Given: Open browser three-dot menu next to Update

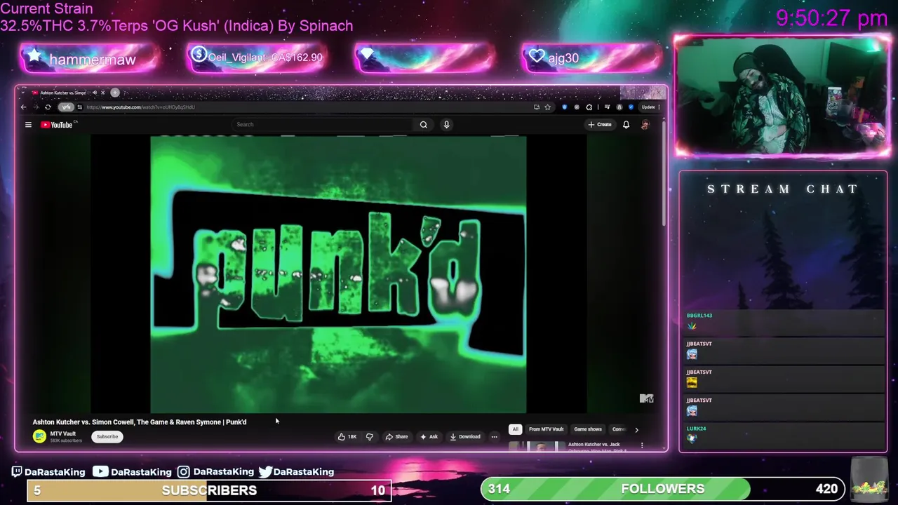Looking at the screenshot, I should click(x=659, y=107).
